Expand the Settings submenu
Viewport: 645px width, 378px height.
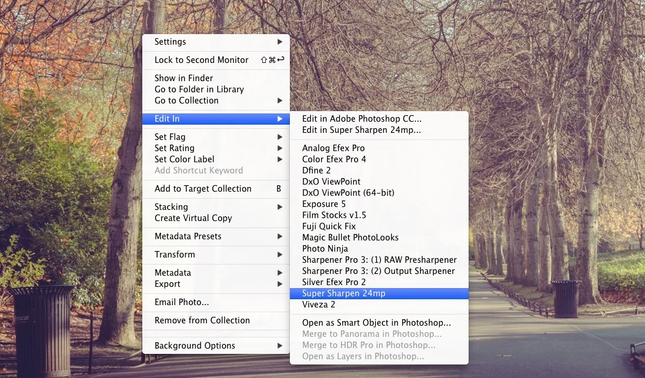(171, 42)
